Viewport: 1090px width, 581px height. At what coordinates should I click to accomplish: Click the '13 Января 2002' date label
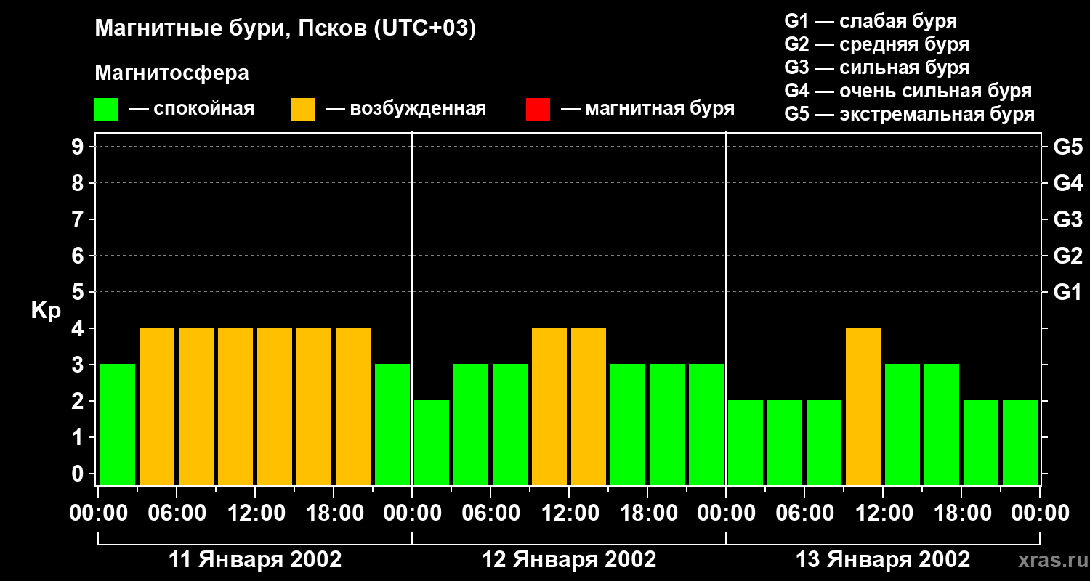tap(883, 560)
